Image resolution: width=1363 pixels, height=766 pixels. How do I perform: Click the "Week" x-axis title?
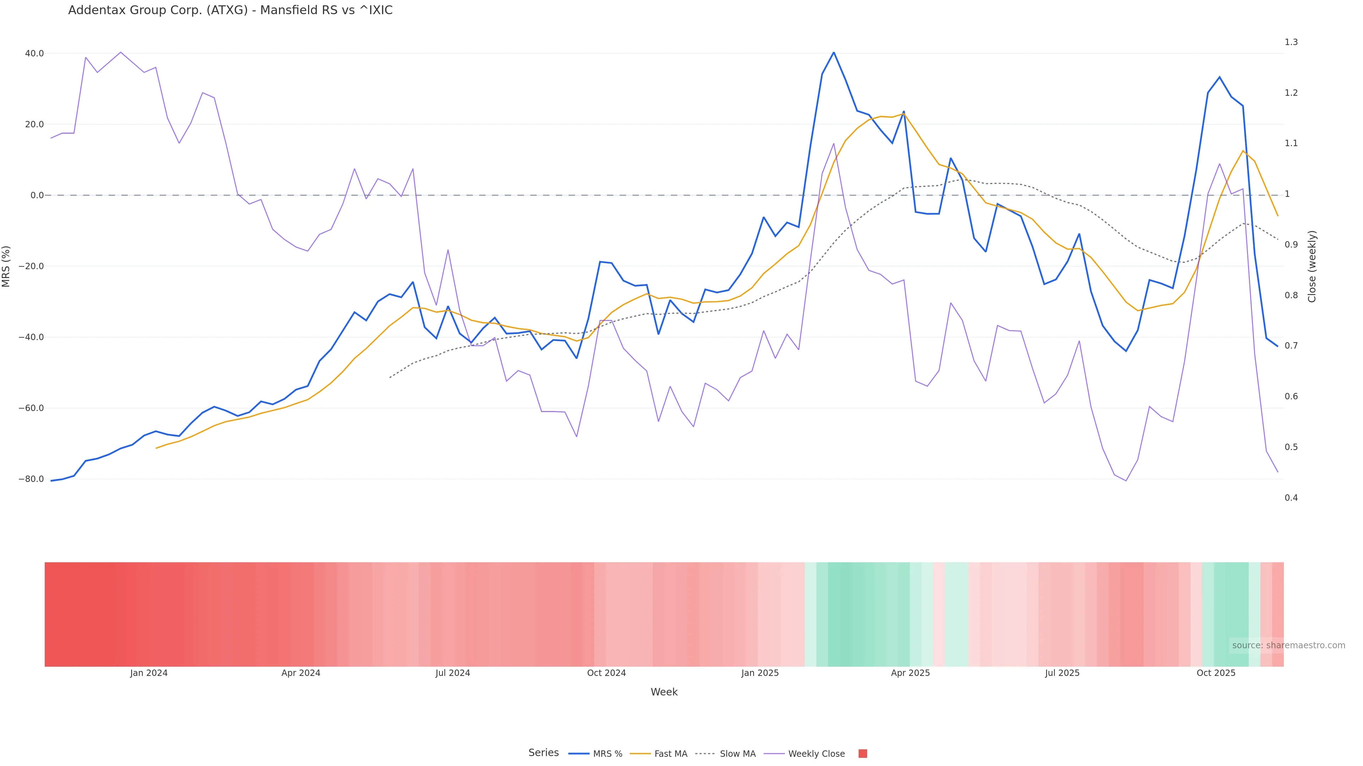click(663, 692)
